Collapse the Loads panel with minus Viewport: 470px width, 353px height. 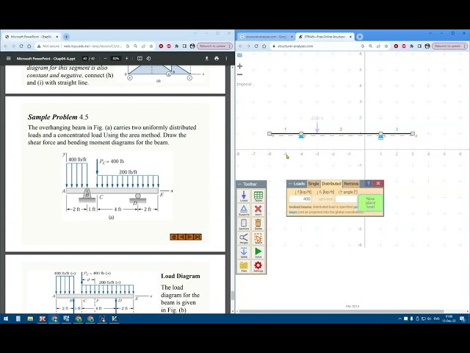click(290, 184)
